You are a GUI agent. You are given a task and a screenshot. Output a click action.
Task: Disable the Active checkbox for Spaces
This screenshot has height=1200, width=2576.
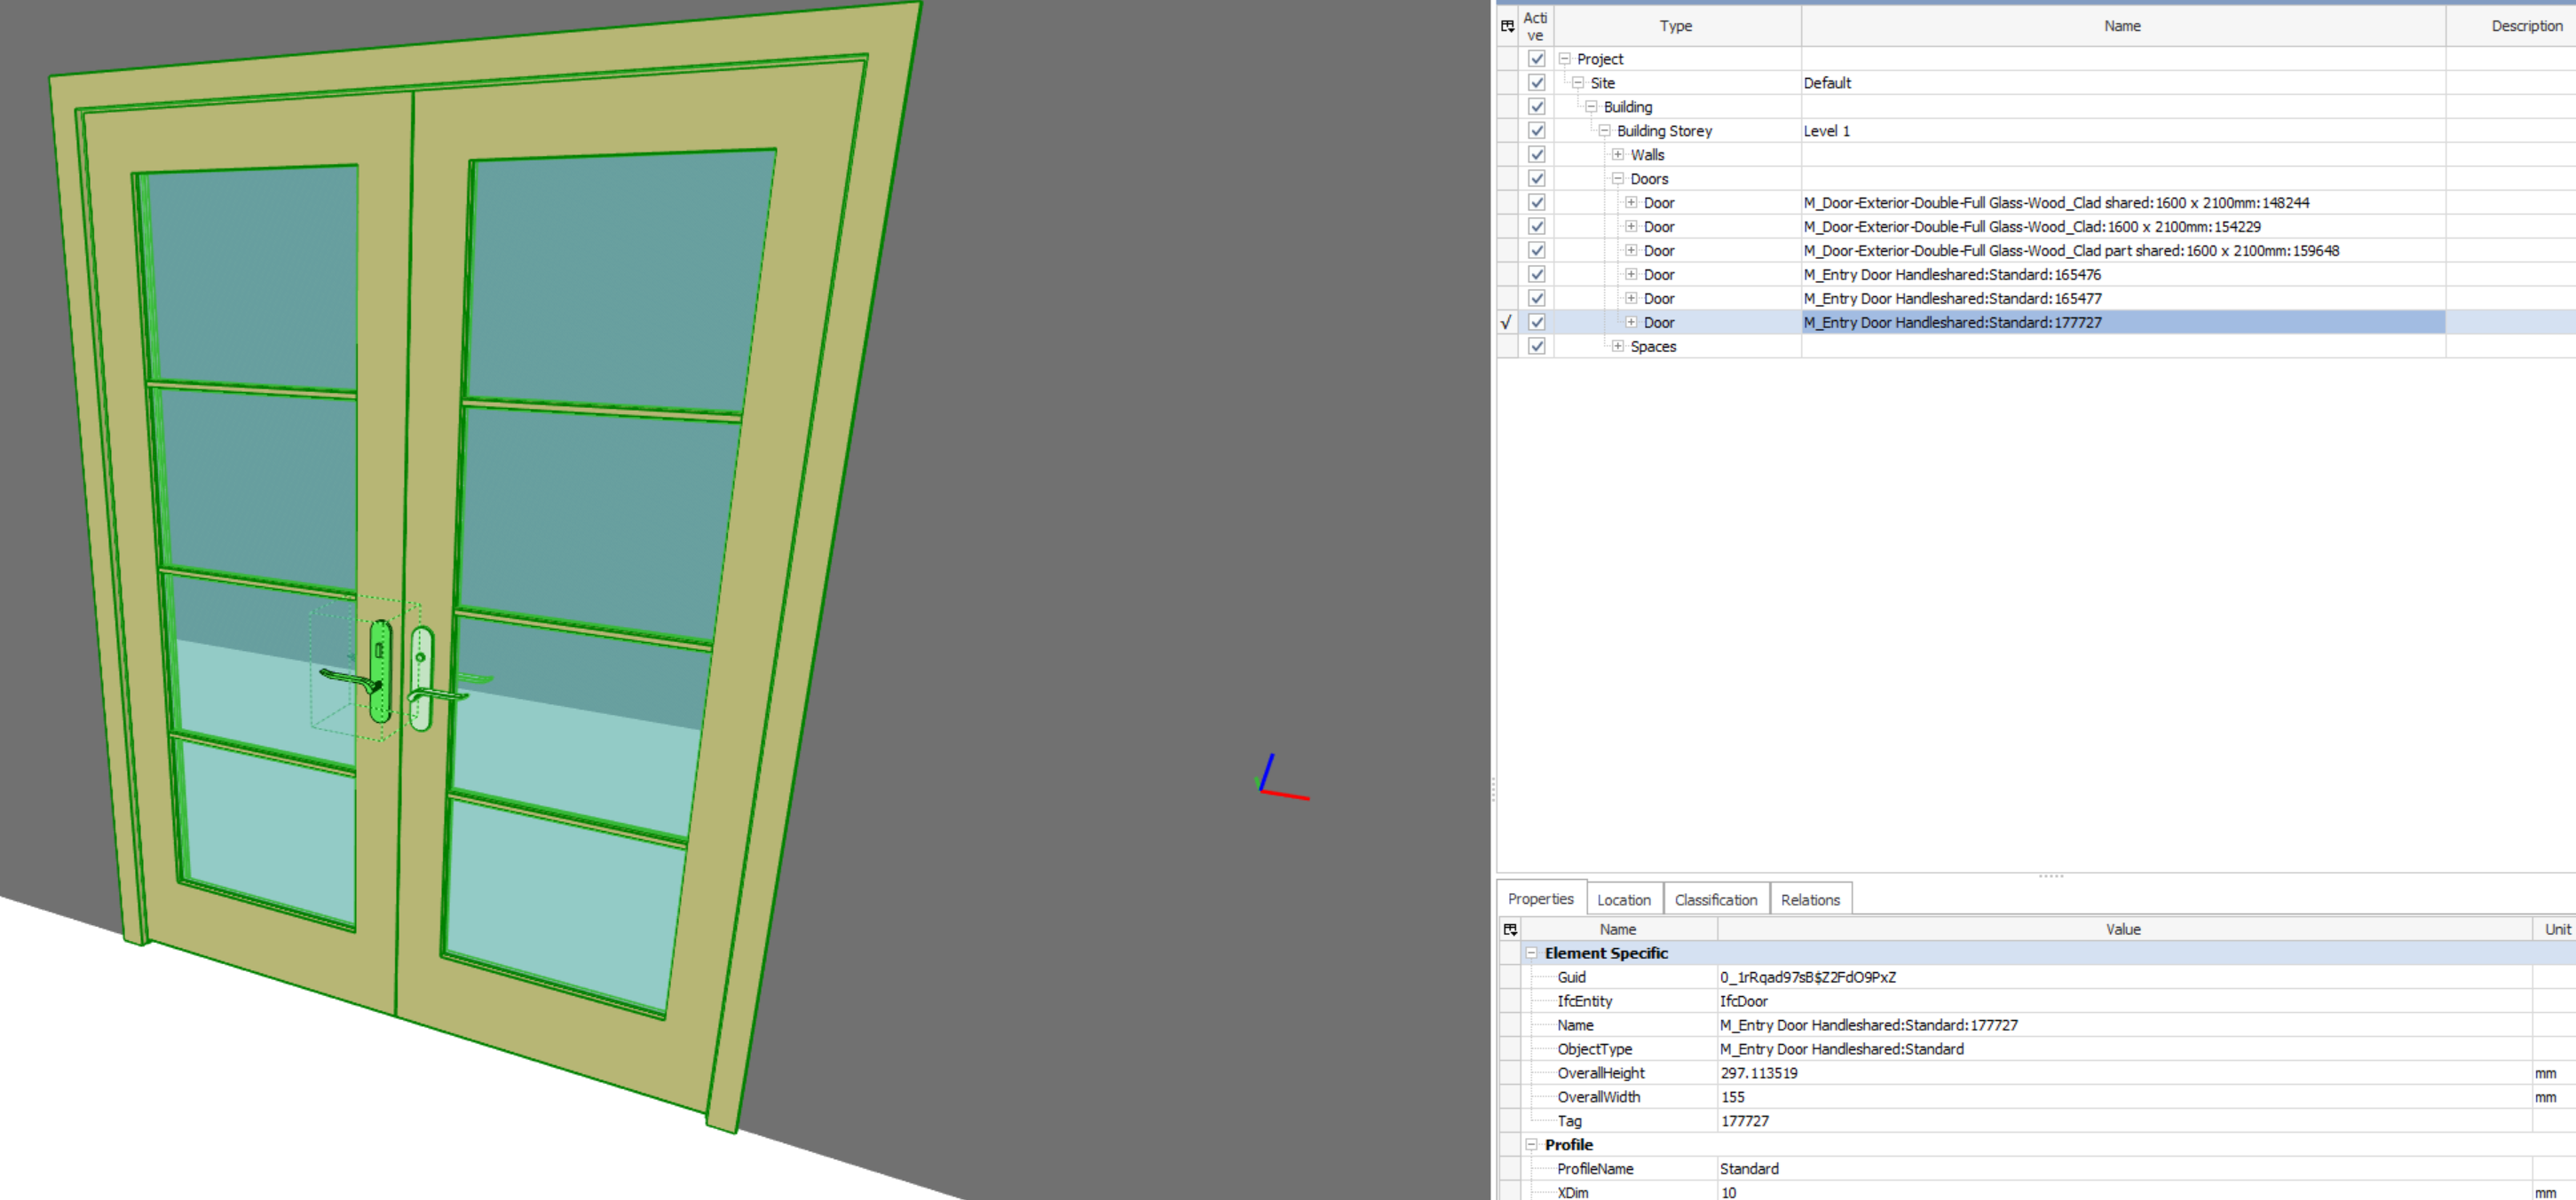[x=1536, y=346]
